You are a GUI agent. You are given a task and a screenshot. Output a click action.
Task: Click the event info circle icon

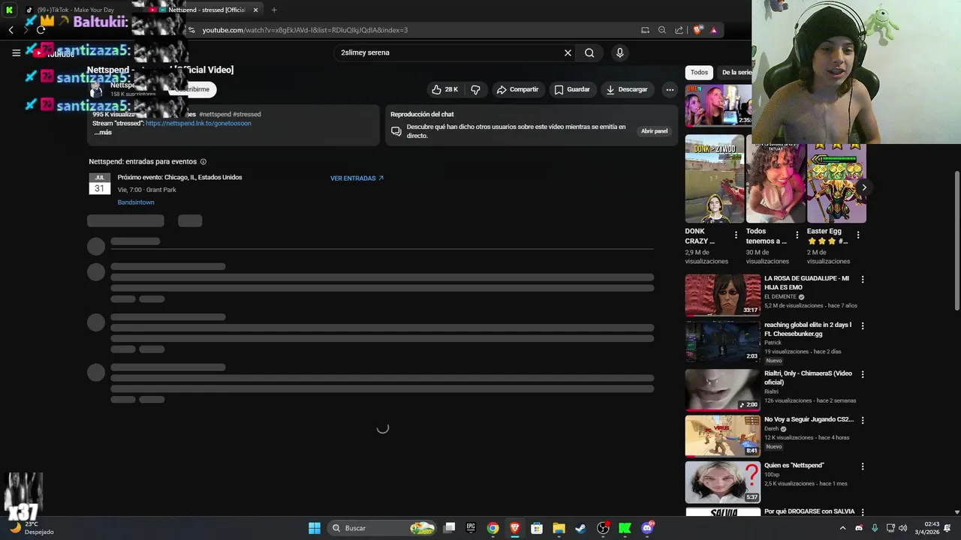tap(203, 161)
